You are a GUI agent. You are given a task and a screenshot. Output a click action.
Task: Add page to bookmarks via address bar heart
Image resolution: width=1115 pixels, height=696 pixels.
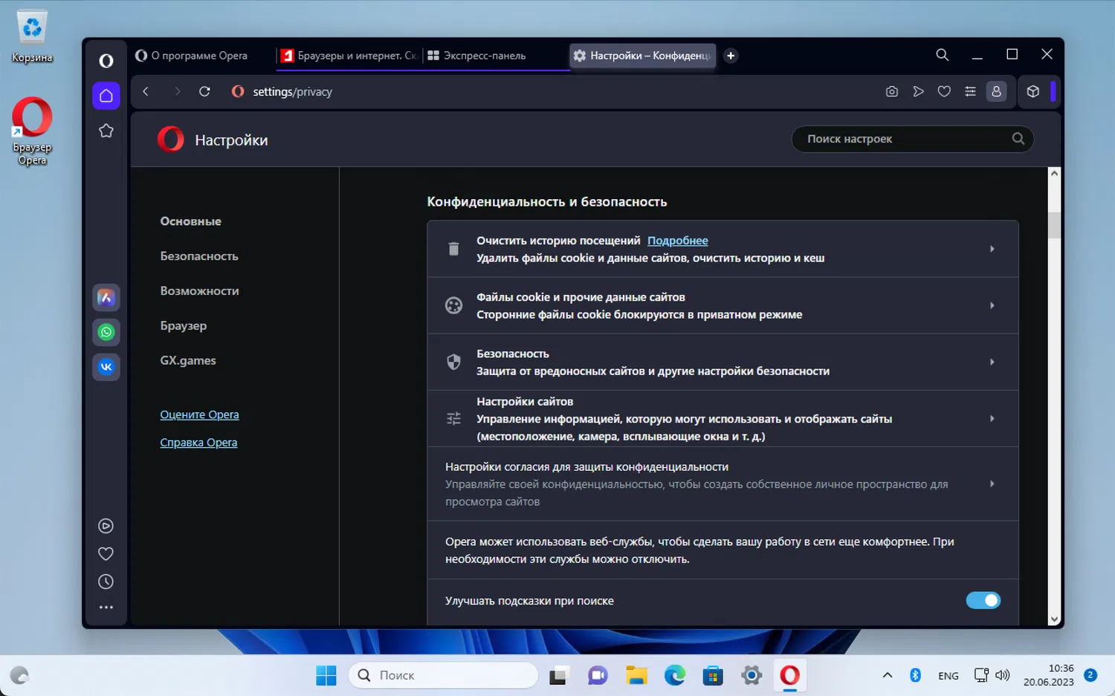[944, 91]
